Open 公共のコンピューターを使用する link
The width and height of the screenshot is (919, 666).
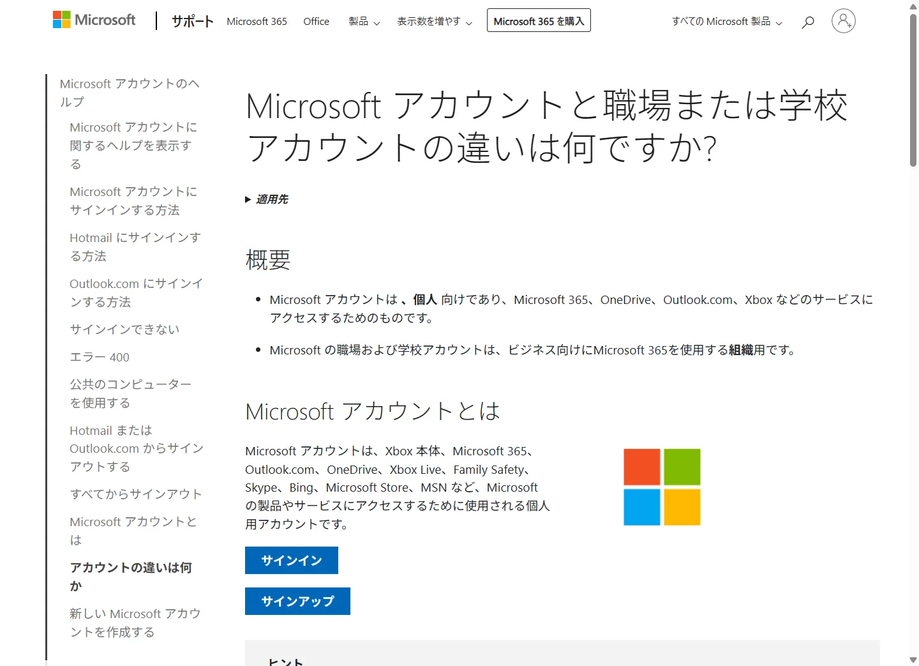pyautogui.click(x=131, y=393)
